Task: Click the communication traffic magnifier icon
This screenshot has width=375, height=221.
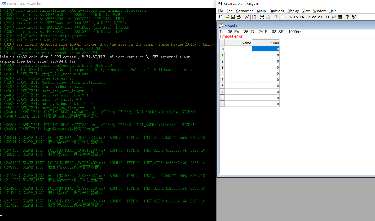Action: point(334,17)
